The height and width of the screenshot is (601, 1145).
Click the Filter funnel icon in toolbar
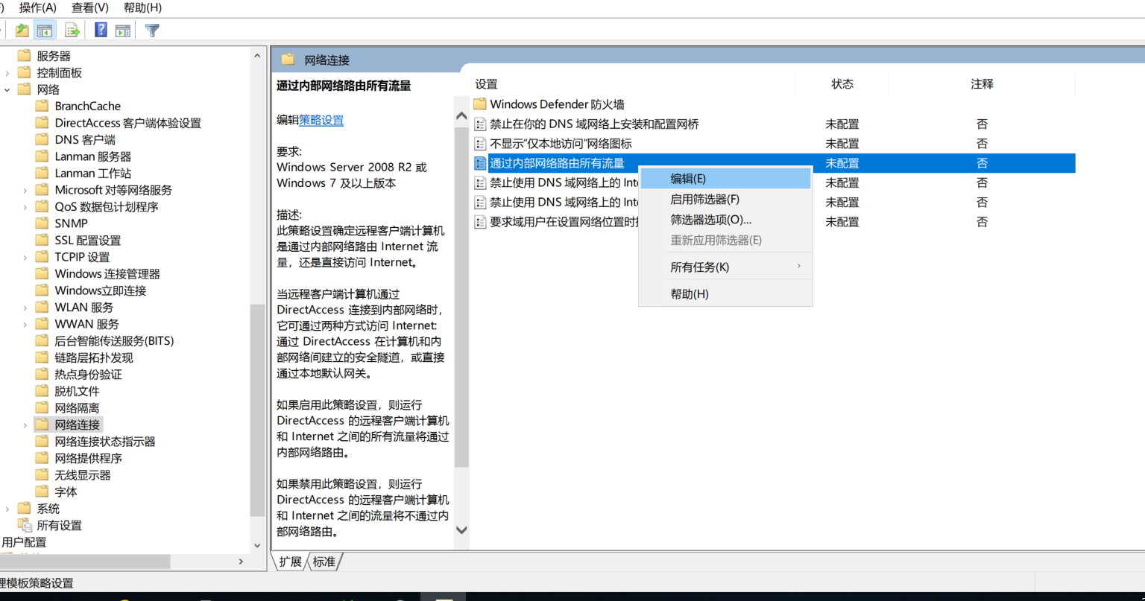[152, 31]
